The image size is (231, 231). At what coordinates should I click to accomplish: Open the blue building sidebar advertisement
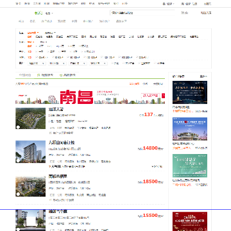190,129
